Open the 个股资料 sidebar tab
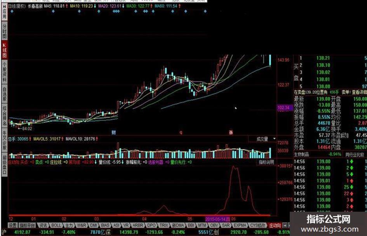 4,72
